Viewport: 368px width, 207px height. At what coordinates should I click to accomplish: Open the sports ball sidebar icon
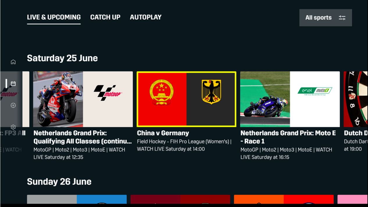(x=13, y=106)
